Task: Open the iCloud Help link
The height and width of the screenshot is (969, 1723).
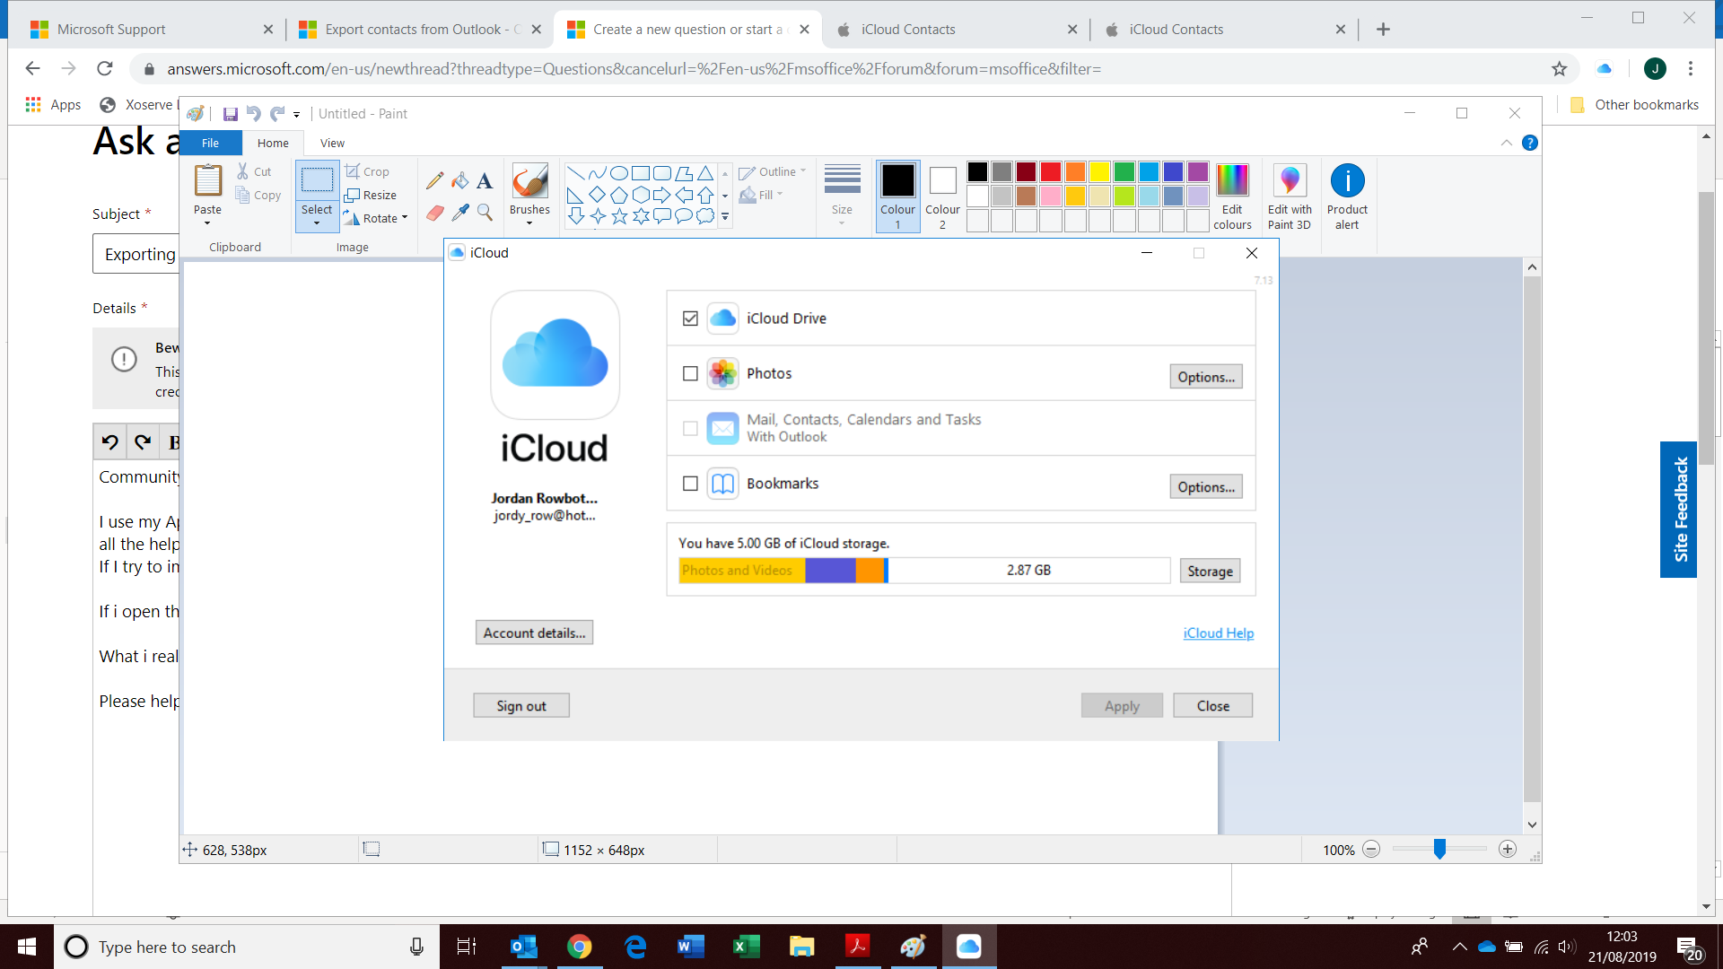Action: coord(1218,633)
